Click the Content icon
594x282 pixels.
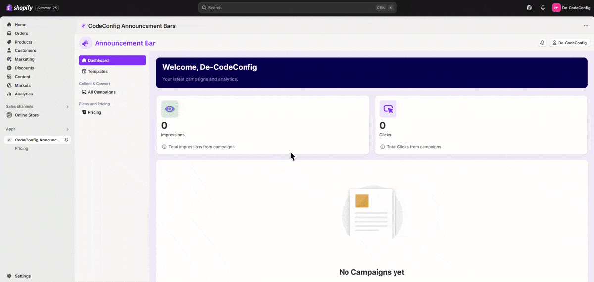pyautogui.click(x=9, y=77)
